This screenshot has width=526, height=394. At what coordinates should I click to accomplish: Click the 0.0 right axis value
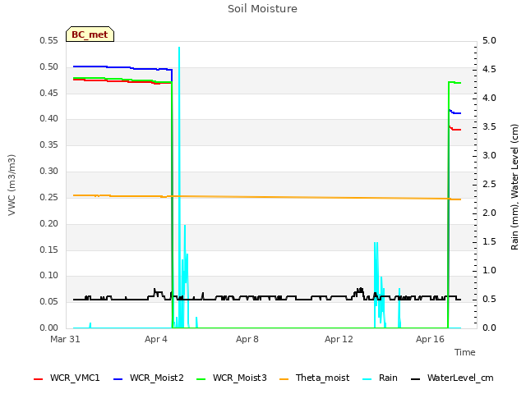click(x=489, y=328)
